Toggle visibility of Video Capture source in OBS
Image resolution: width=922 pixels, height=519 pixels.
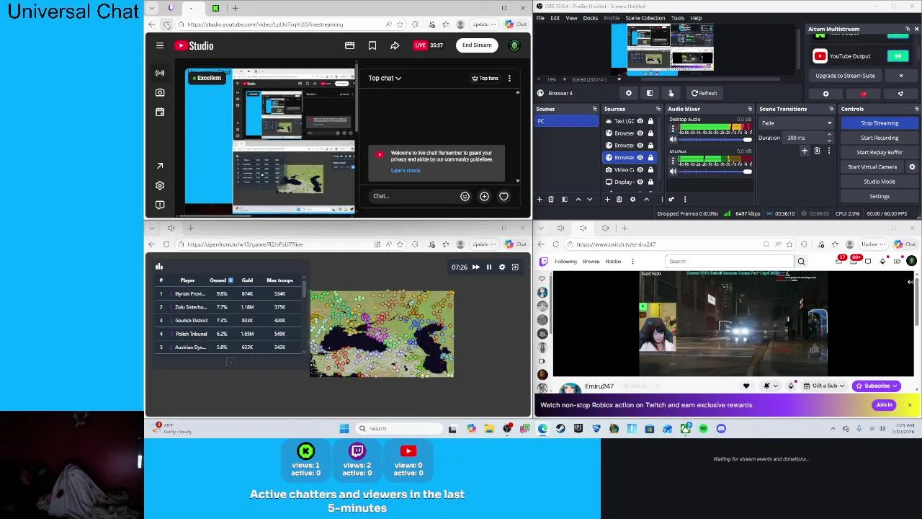(x=640, y=169)
